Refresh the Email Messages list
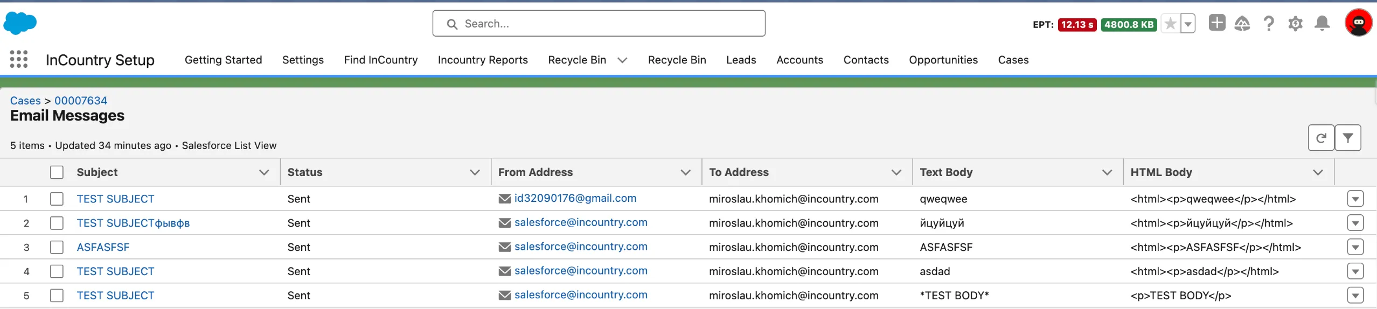 pos(1321,138)
